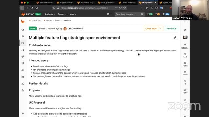Screen dimensions: 209x117
Task: Switch to Automated a11y browser tab
Action: tap(86, 3)
